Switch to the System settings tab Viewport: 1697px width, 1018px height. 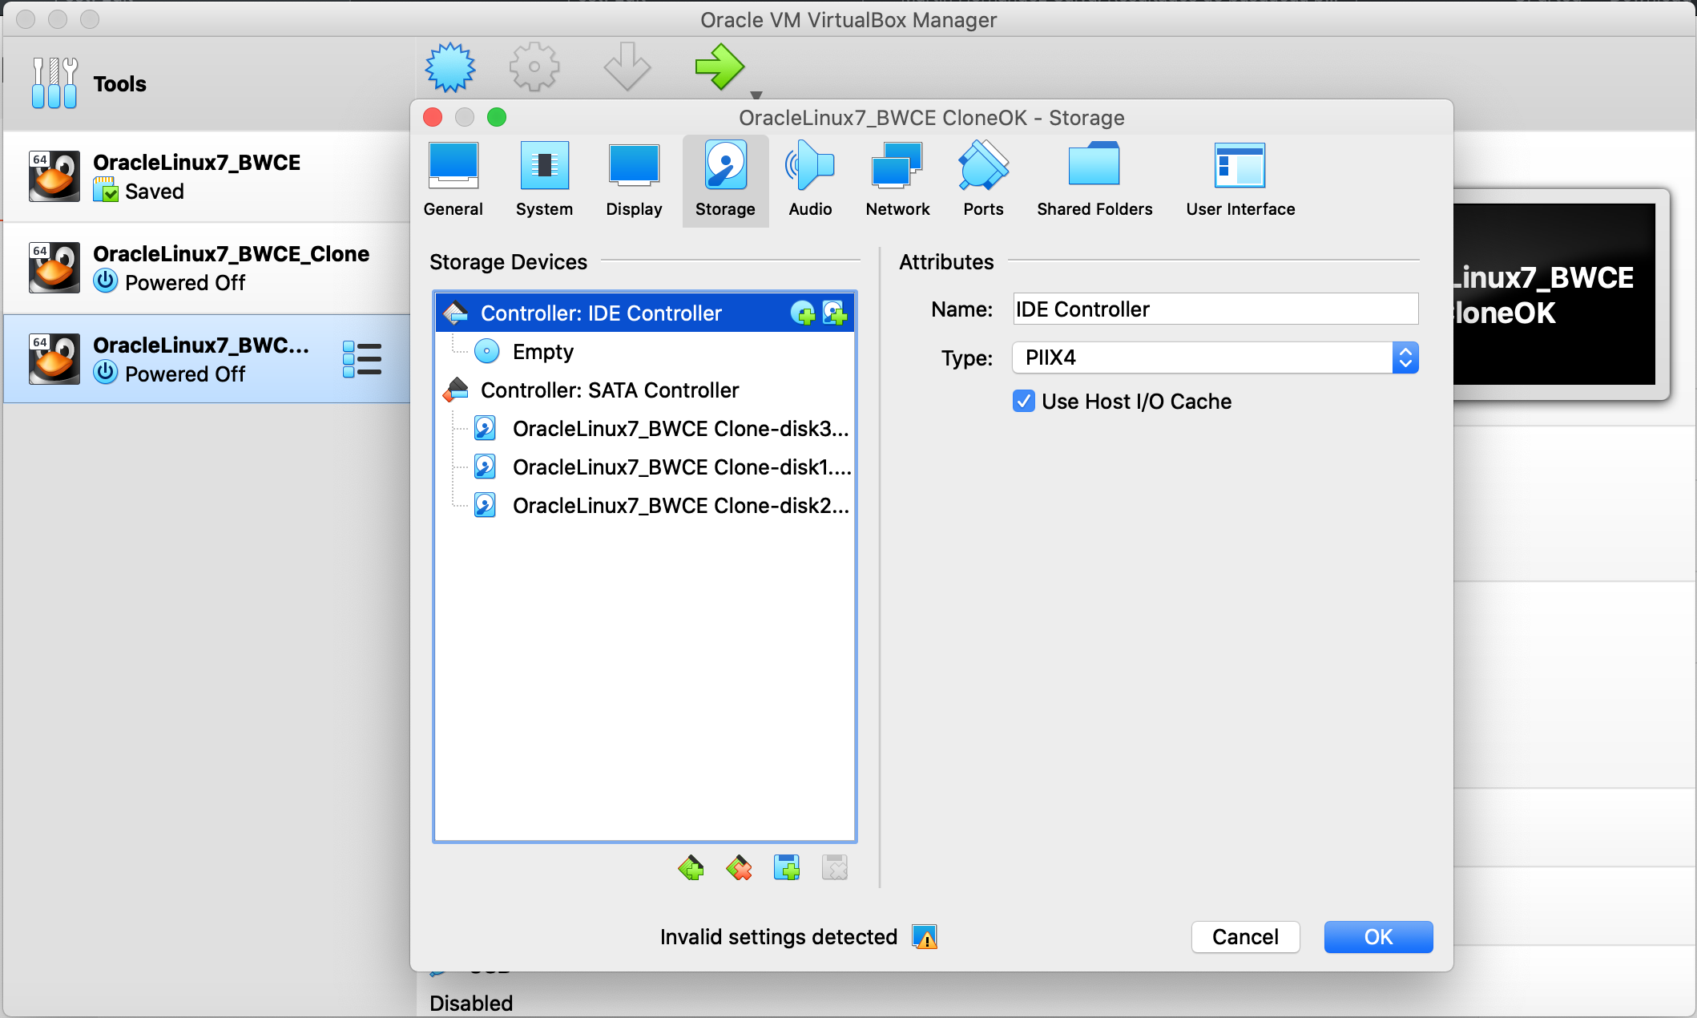click(544, 180)
